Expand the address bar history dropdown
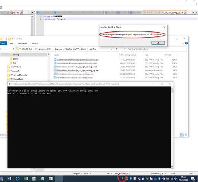198x182 pixels. (x=111, y=49)
